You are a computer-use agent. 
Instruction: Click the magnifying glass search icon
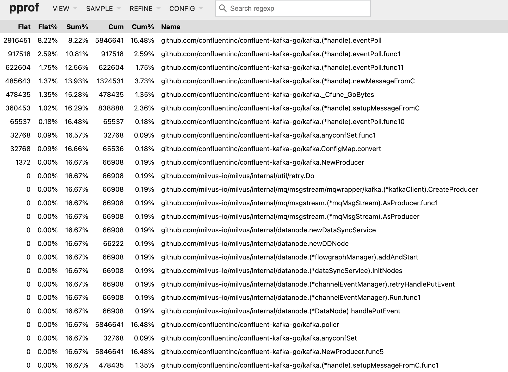pyautogui.click(x=223, y=8)
